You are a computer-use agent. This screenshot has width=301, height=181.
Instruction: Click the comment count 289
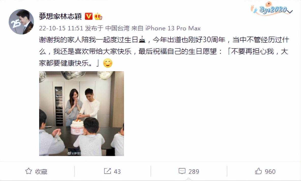coord(194,171)
